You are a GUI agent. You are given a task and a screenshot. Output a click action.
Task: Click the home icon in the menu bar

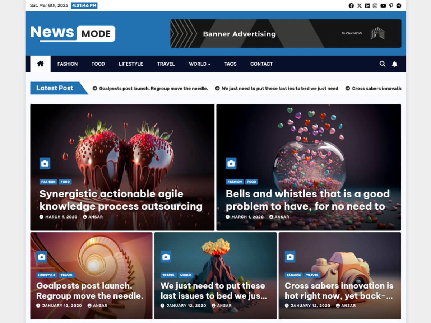40,64
